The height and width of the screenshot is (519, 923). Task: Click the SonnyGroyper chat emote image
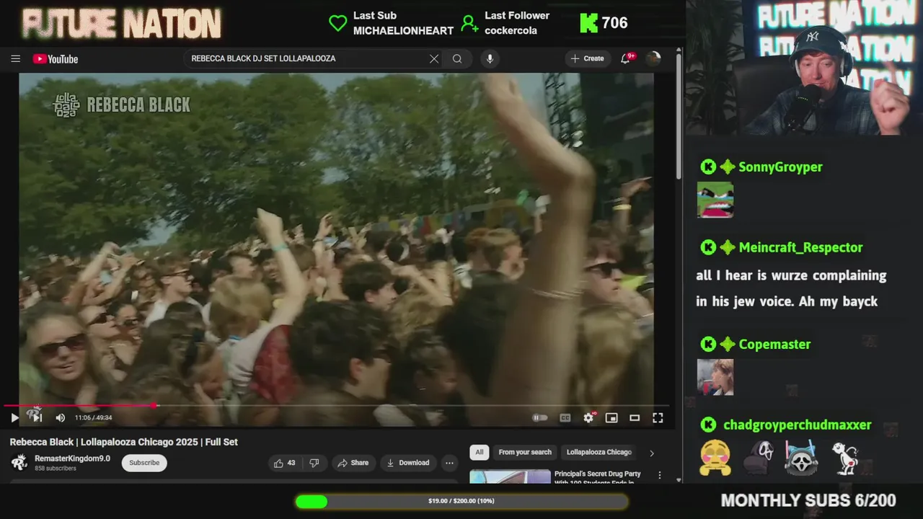click(x=715, y=200)
